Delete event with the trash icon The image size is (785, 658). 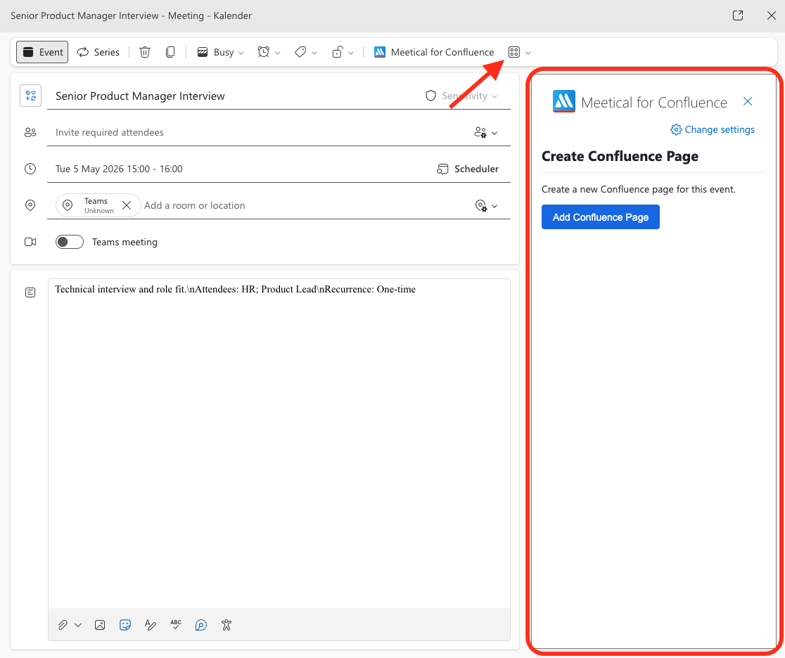click(x=145, y=52)
